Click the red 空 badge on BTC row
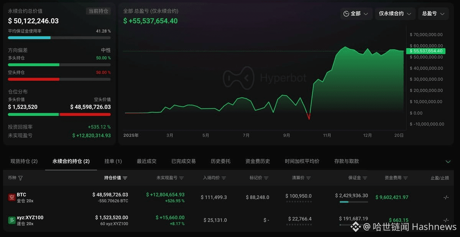 click(11, 197)
